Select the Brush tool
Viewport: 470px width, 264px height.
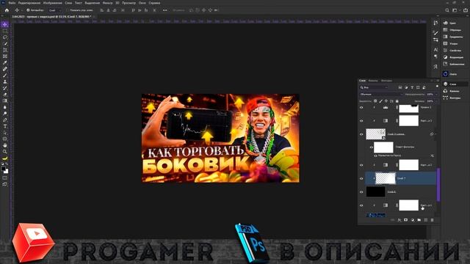coord(5,75)
